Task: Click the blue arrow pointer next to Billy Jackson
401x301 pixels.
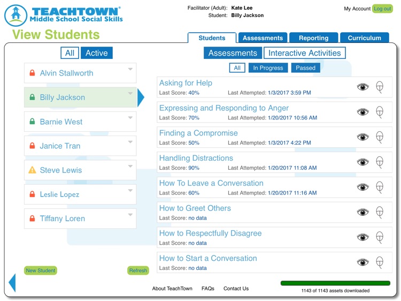Action: tap(141, 97)
